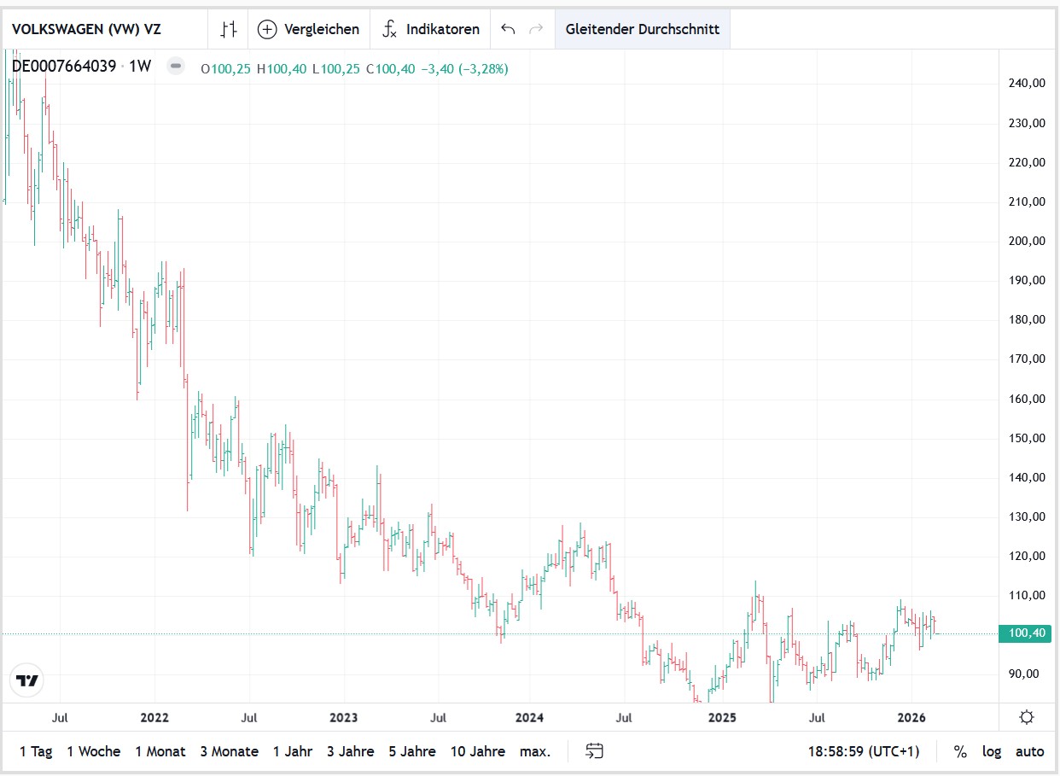Toggle percent scale mode

tap(960, 751)
